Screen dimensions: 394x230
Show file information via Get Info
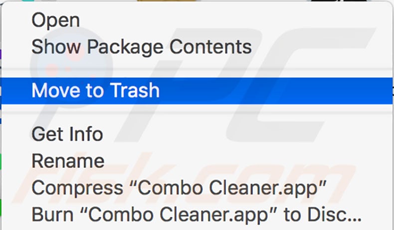click(67, 134)
